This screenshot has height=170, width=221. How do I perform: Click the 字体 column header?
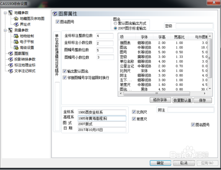coord(144,37)
